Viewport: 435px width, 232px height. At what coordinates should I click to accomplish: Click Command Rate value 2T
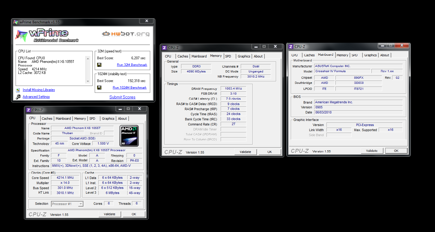pos(234,124)
